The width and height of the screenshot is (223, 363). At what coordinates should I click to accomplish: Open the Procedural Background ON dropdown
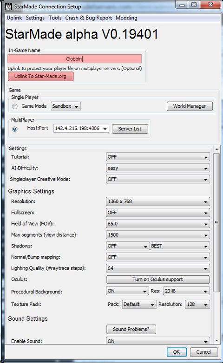(127, 291)
